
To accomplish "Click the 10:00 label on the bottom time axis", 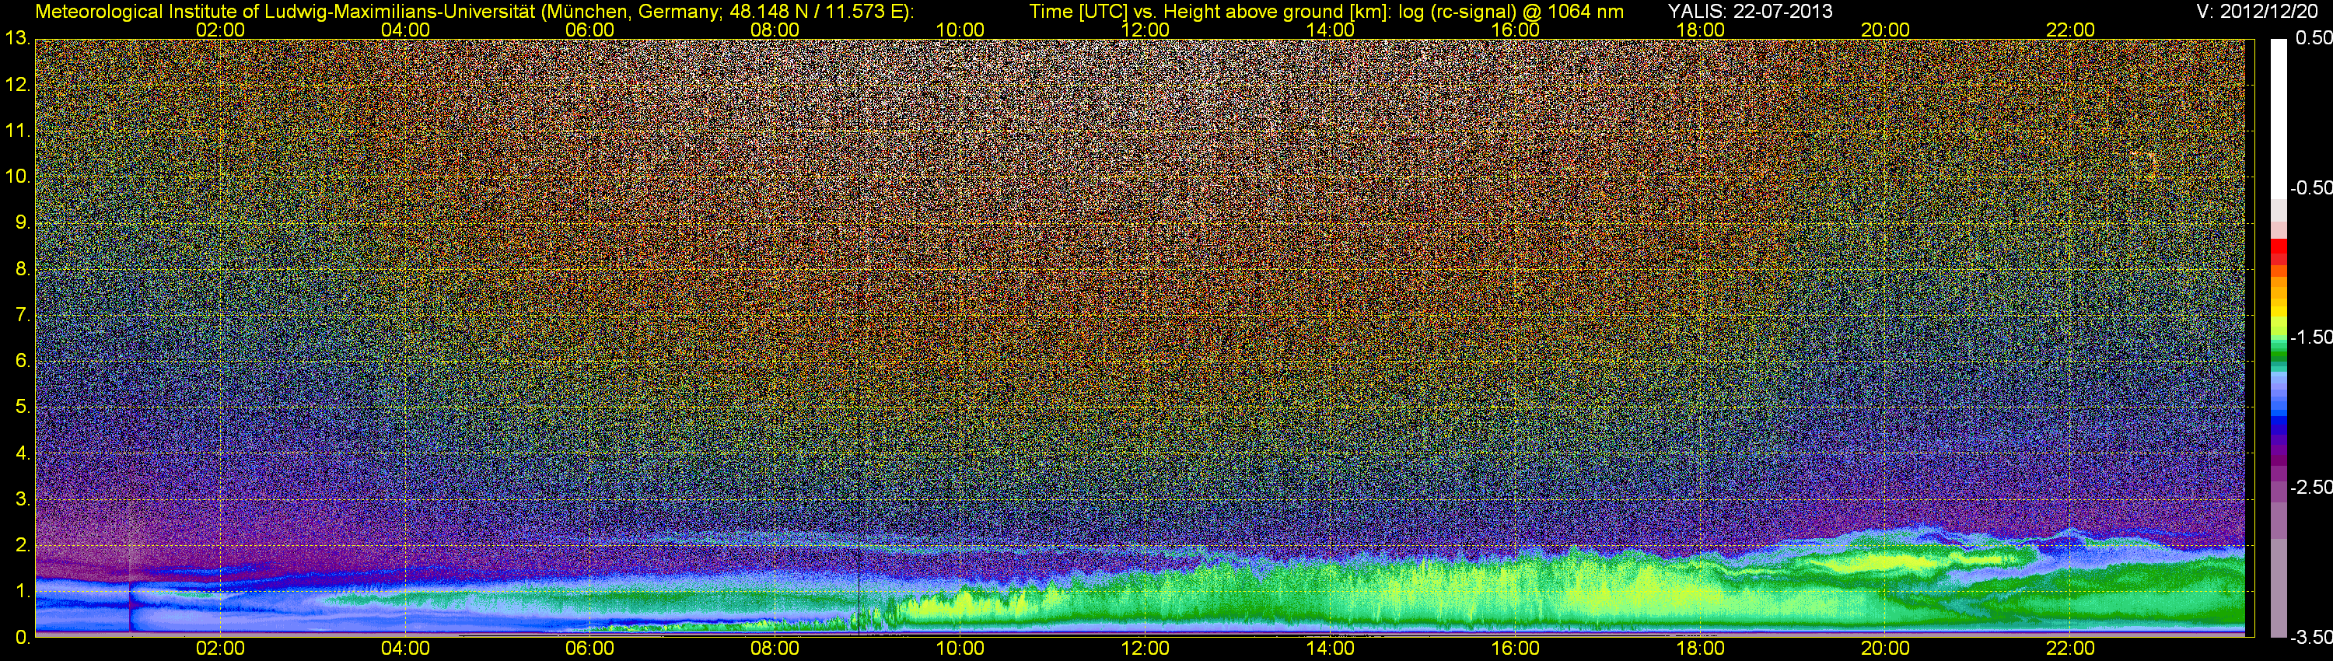I will coord(960,649).
